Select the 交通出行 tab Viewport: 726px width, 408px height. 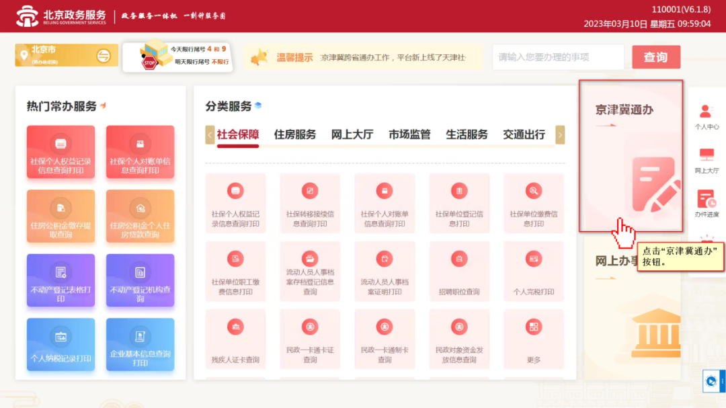click(524, 134)
